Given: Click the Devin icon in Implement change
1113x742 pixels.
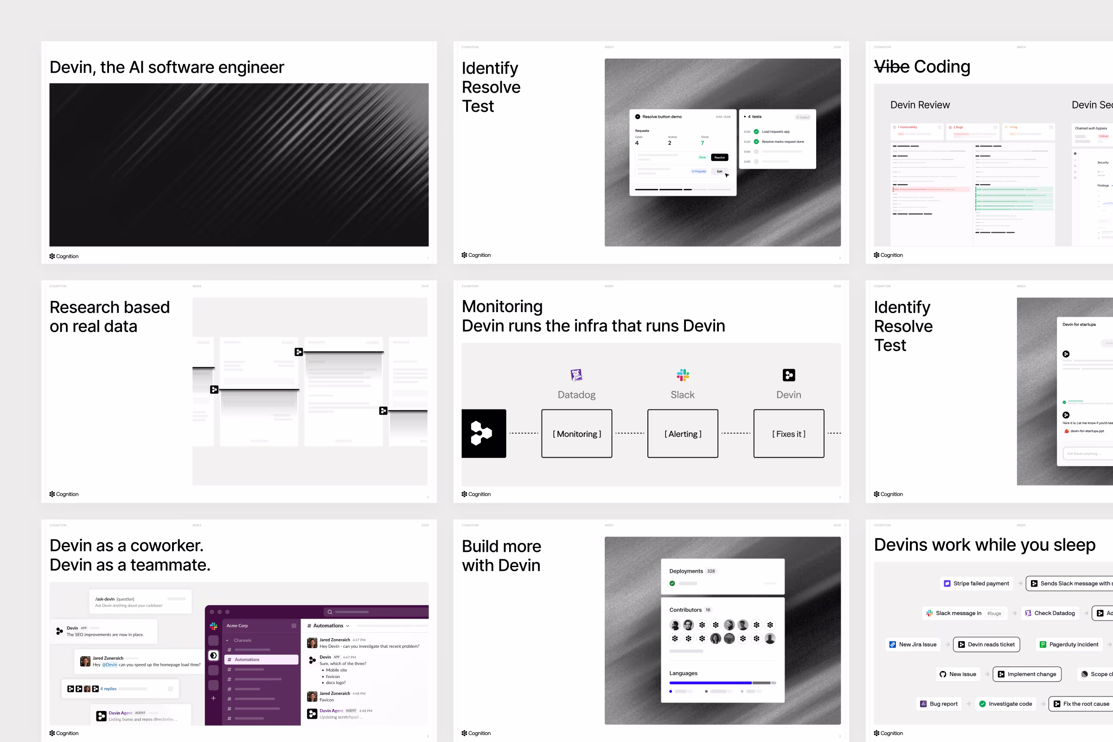Looking at the screenshot, I should click(x=1001, y=674).
